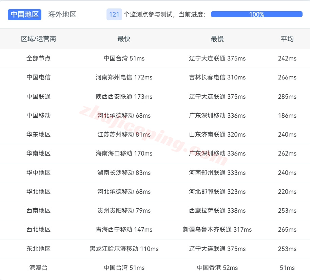Click the 西藏拉萨联通 338ms cell

(217, 211)
